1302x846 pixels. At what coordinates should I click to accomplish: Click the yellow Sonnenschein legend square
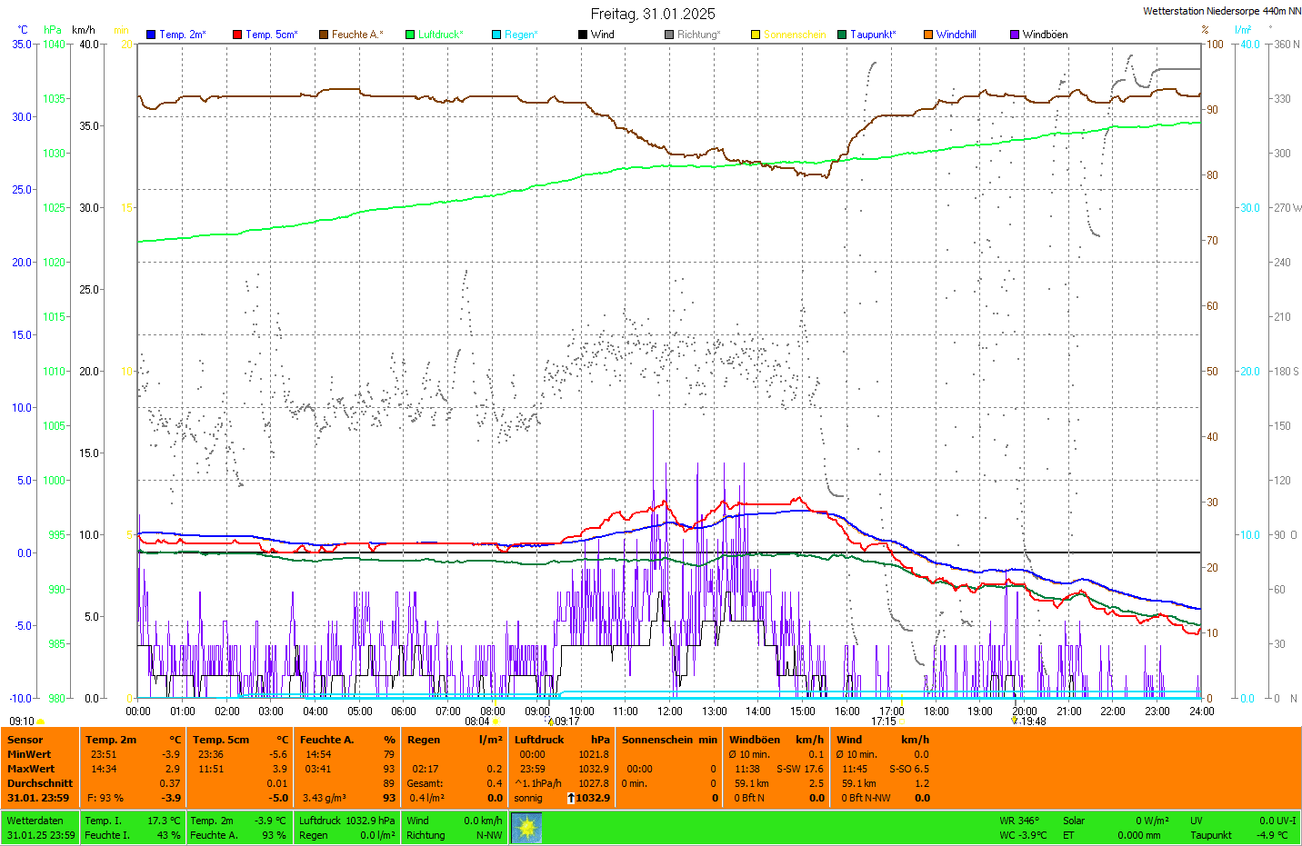coord(756,35)
